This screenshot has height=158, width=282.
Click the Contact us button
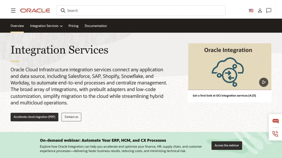[x=71, y=117]
